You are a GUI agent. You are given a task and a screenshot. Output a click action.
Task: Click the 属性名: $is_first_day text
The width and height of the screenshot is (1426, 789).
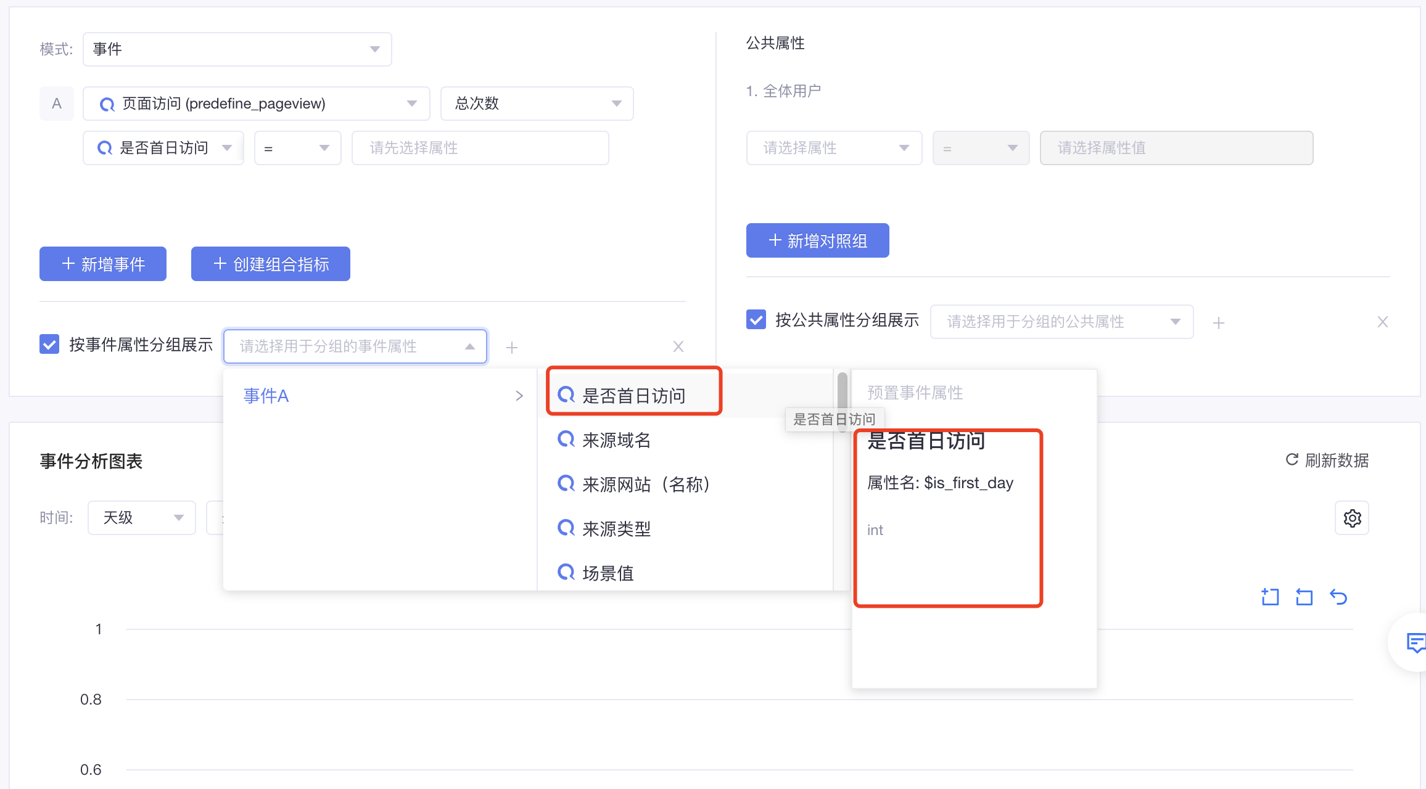(940, 483)
